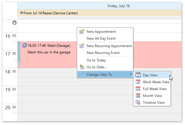
Task: Click the 18 00 time ruler label
Action: 10,72
